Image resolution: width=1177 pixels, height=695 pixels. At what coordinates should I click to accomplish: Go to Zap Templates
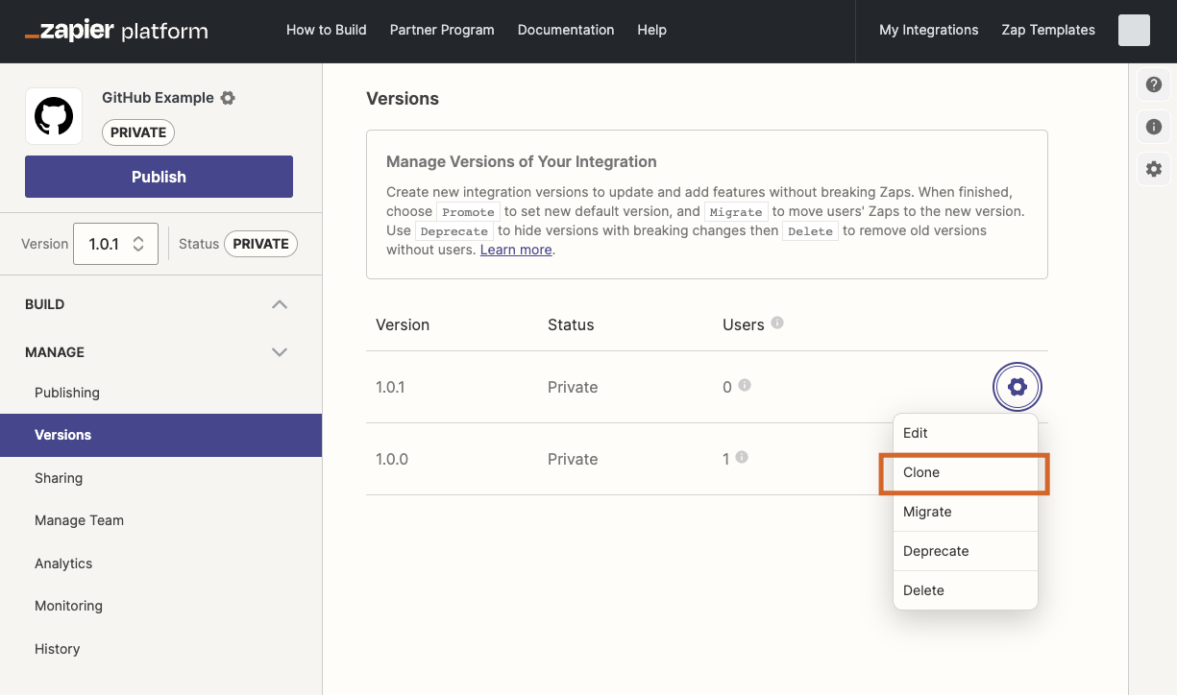point(1048,30)
